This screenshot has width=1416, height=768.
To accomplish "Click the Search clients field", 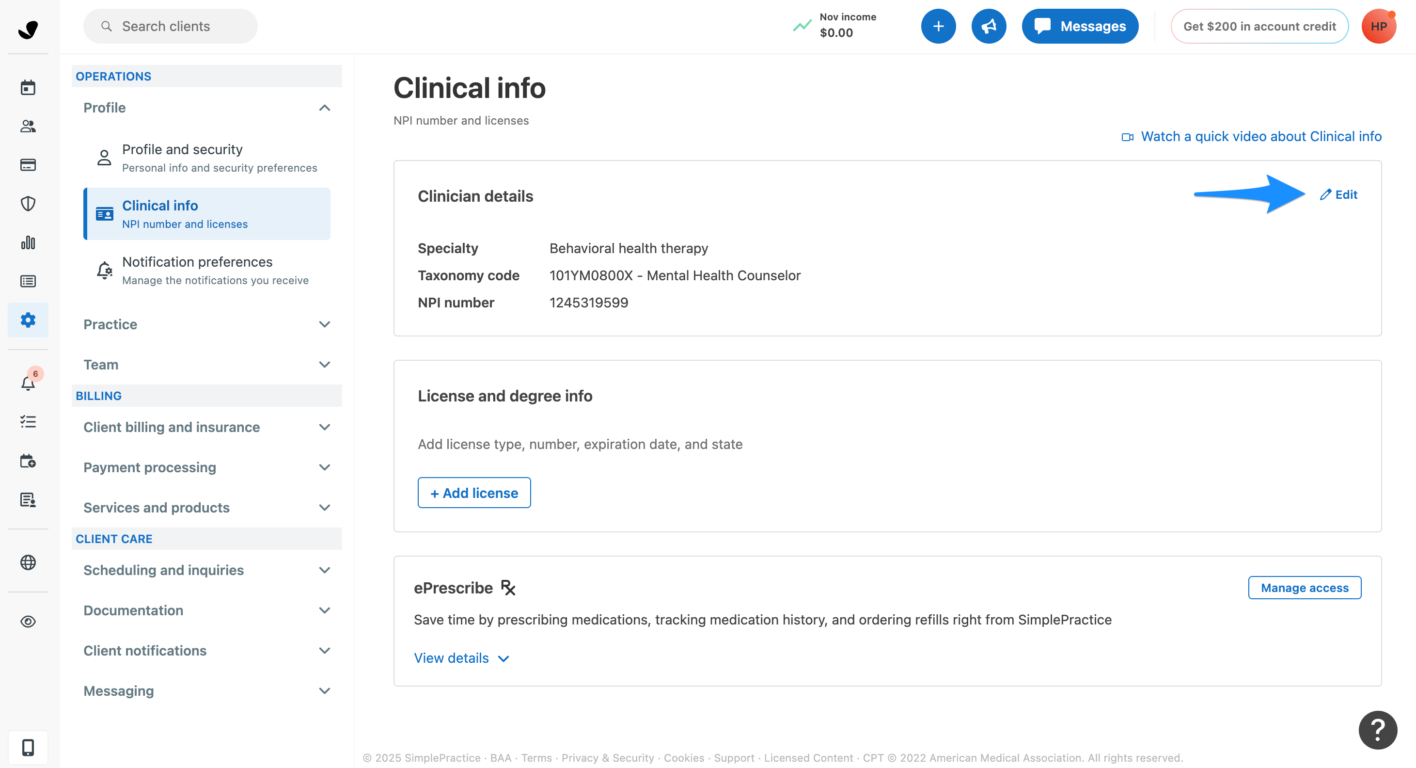I will [171, 26].
